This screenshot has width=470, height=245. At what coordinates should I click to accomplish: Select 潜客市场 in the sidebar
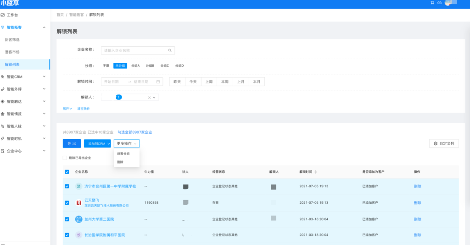tap(12, 52)
